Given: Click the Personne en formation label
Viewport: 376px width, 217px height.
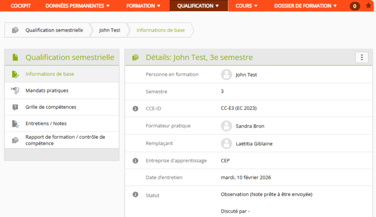Looking at the screenshot, I should (x=172, y=74).
